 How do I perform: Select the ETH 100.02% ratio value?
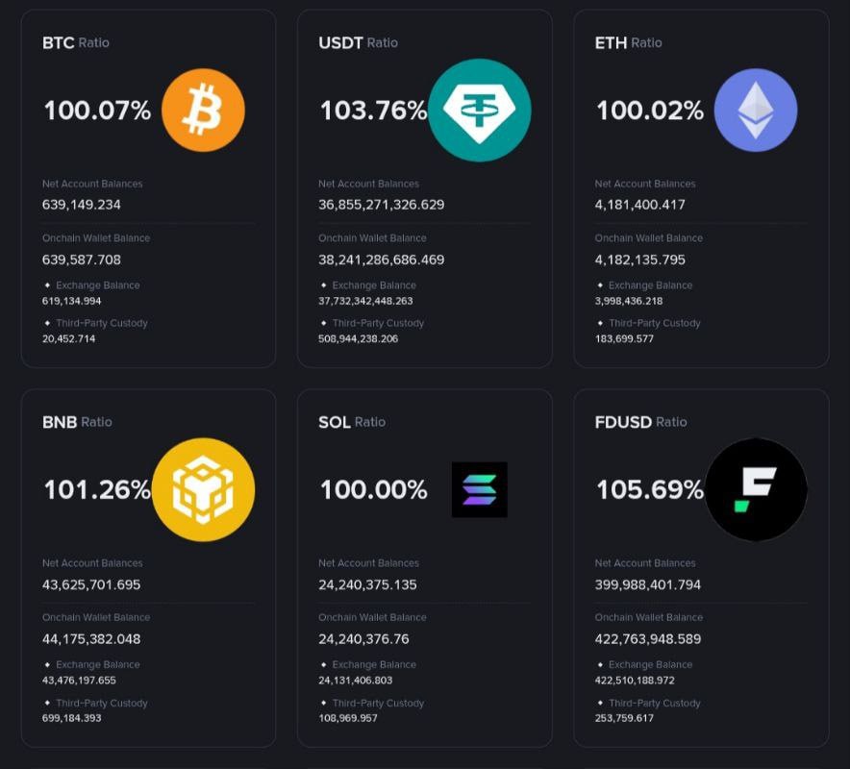[650, 111]
